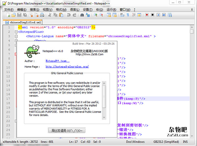Screen dimensions: 197x146
Task: Click Save Recorded Macro icon
Action: point(170,15)
